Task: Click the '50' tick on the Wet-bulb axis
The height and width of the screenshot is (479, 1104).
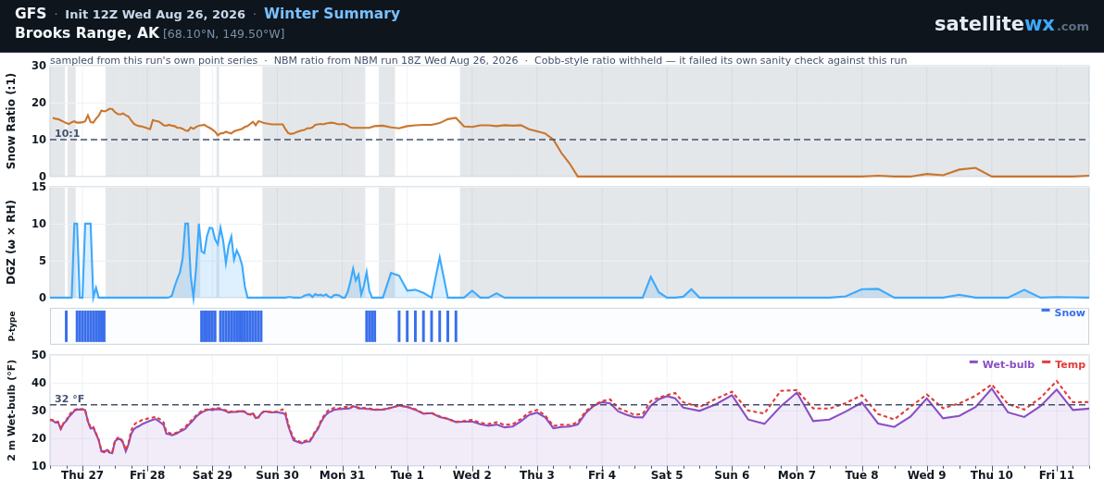Action: coord(40,355)
